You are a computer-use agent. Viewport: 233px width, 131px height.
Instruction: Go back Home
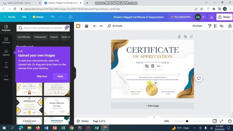pyautogui.click(x=10, y=17)
